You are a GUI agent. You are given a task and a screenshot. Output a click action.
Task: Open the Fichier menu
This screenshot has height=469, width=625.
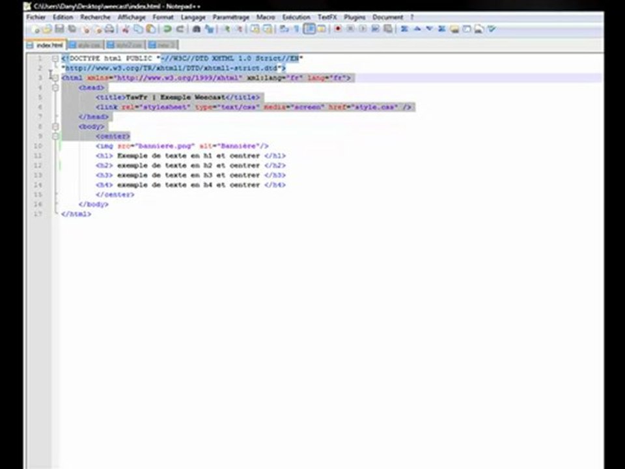(x=36, y=17)
